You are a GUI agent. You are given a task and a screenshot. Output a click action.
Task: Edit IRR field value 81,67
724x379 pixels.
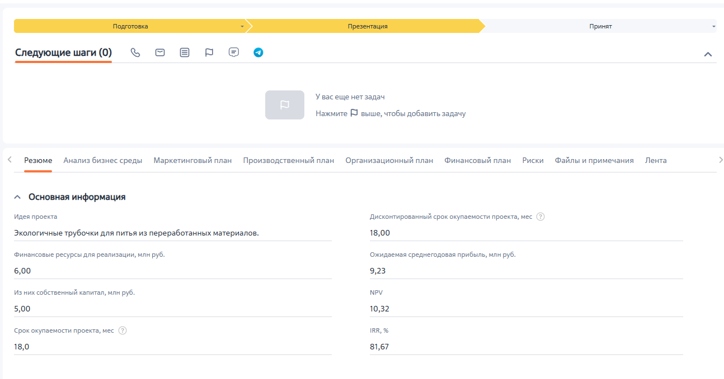[526, 347]
